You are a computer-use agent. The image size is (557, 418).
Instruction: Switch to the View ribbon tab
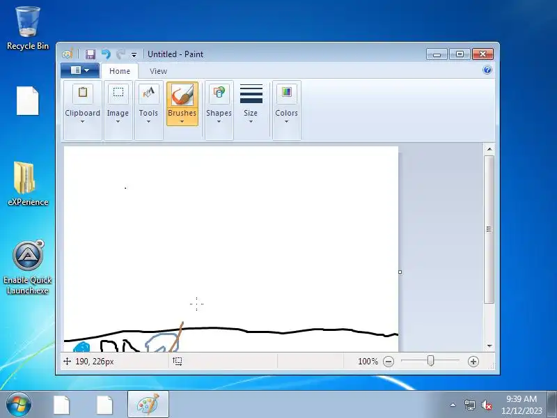[159, 71]
